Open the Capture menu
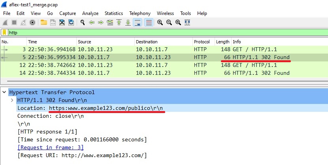The image size is (328, 165). pyautogui.click(x=68, y=13)
